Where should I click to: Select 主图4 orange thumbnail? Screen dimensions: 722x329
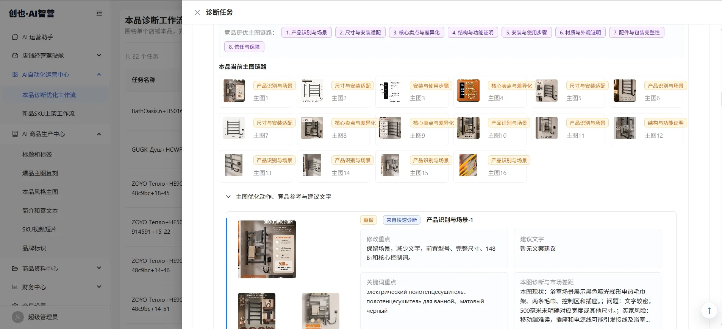pyautogui.click(x=468, y=90)
